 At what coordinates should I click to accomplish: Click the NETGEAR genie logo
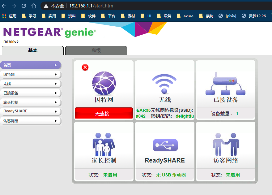click(49, 32)
